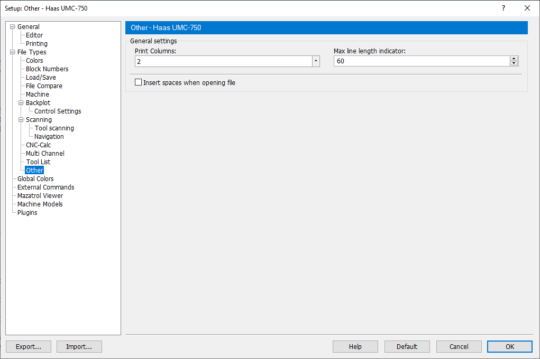Collapse the Scanning tree node
The height and width of the screenshot is (359, 540).
tap(21, 120)
